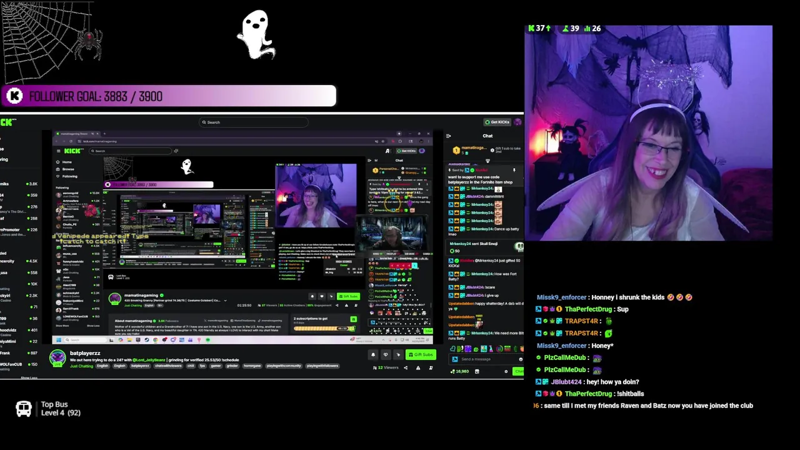Click the Follower Goal 3883 / 3900 bar
Image resolution: width=800 pixels, height=450 pixels.
tap(169, 96)
